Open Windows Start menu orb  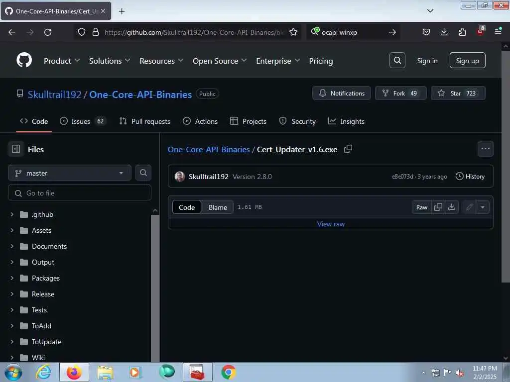pos(13,372)
